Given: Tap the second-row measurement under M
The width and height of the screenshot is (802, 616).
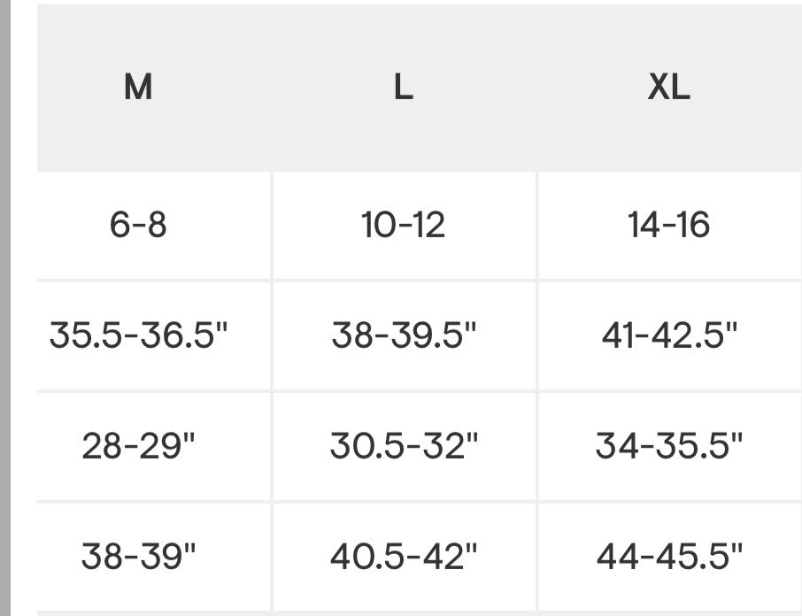Looking at the screenshot, I should (x=138, y=335).
